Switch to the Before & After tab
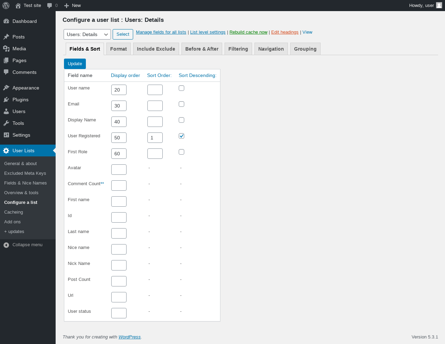 pos(202,49)
